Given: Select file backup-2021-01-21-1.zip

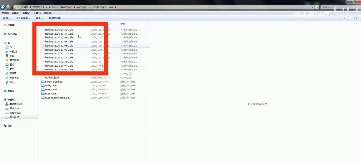Looking at the screenshot, I should tap(59, 61).
